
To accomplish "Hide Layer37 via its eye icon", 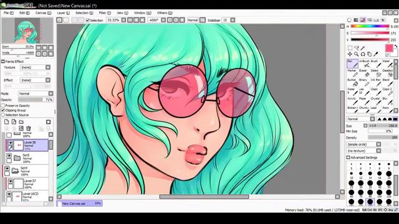I will tap(11, 181).
